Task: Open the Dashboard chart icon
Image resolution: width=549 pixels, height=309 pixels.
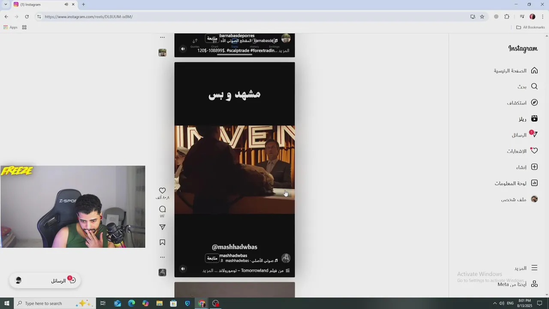Action: [x=534, y=183]
